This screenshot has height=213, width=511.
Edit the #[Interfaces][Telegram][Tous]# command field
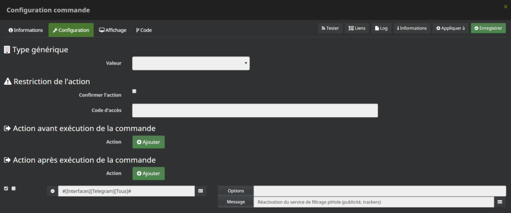click(126, 191)
